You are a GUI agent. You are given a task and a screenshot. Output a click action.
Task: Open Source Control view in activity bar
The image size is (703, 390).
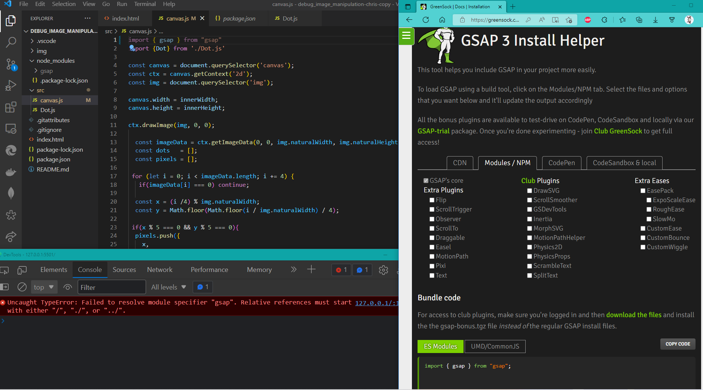tap(11, 64)
